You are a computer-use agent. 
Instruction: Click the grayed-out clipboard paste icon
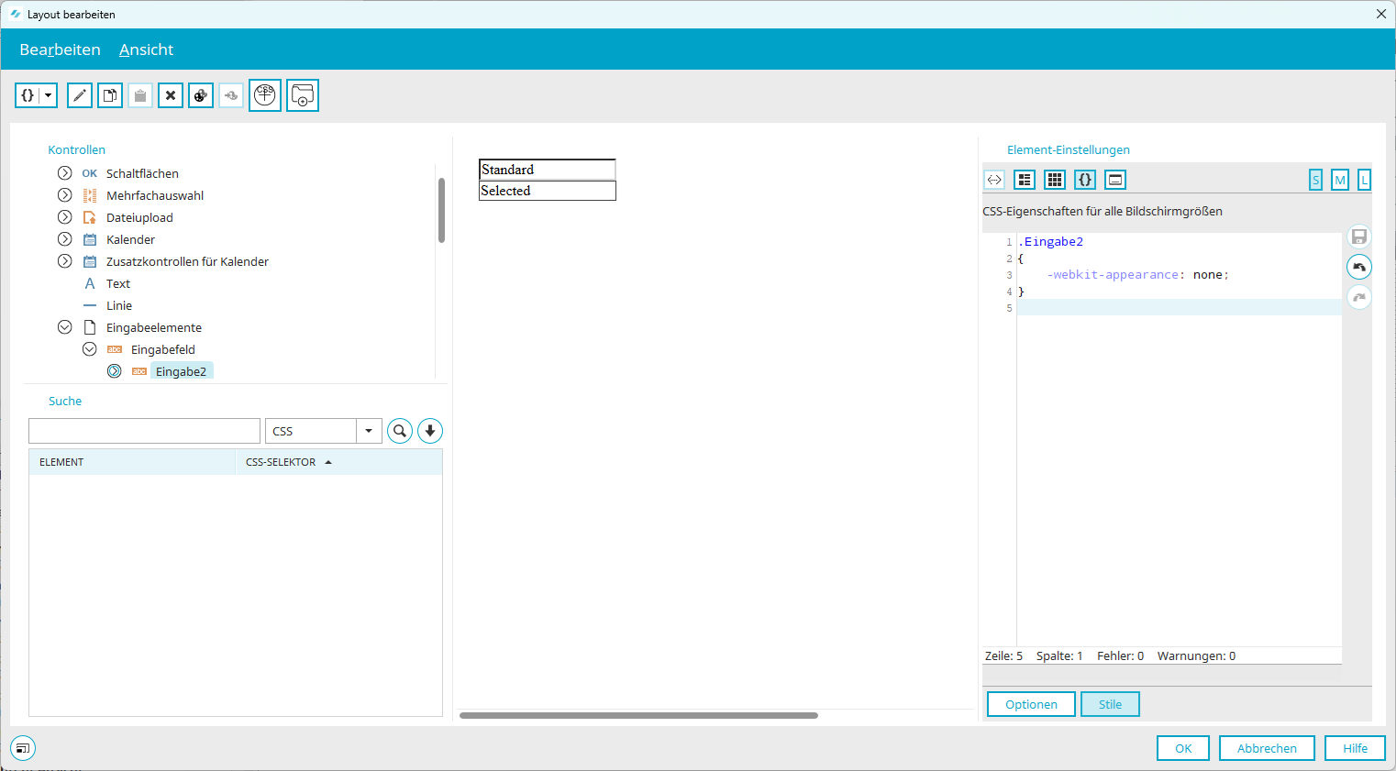coord(140,95)
